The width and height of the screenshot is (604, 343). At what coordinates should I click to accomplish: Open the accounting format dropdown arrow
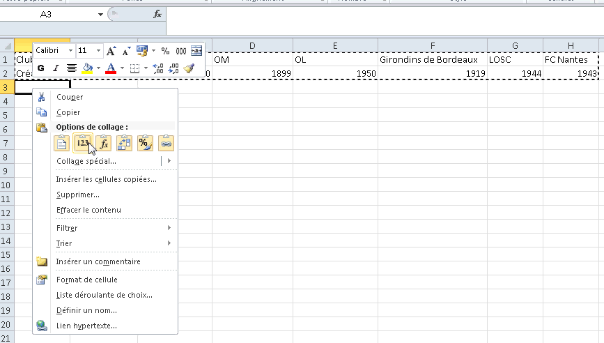[153, 51]
